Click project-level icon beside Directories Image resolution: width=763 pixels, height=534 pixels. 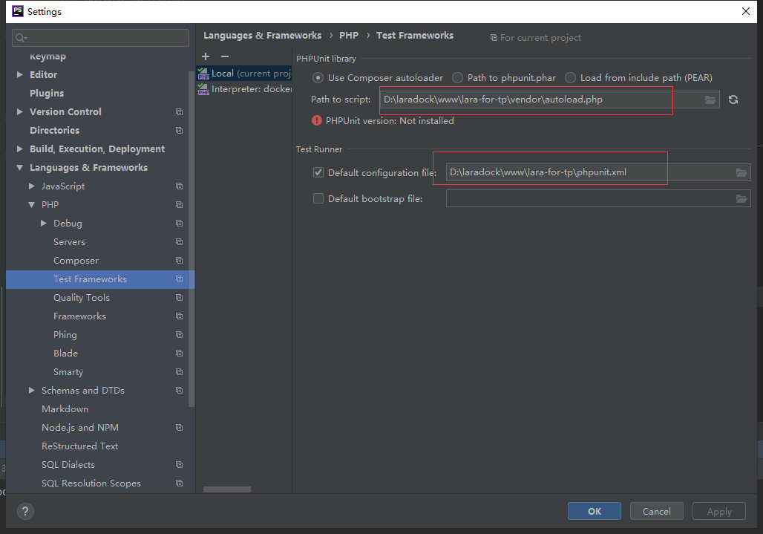point(179,131)
